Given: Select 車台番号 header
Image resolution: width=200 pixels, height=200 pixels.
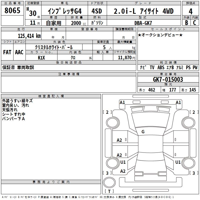Looking at the screenshot, I should (168, 74).
